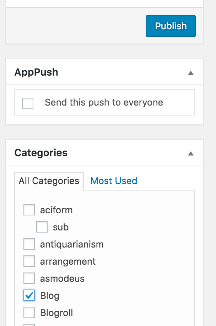Screen dimensions: 216x326
Task: Click the aciform label text
Action: [56, 210]
